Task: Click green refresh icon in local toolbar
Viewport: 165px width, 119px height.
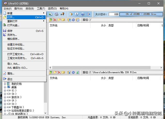Action: tap(78, 72)
